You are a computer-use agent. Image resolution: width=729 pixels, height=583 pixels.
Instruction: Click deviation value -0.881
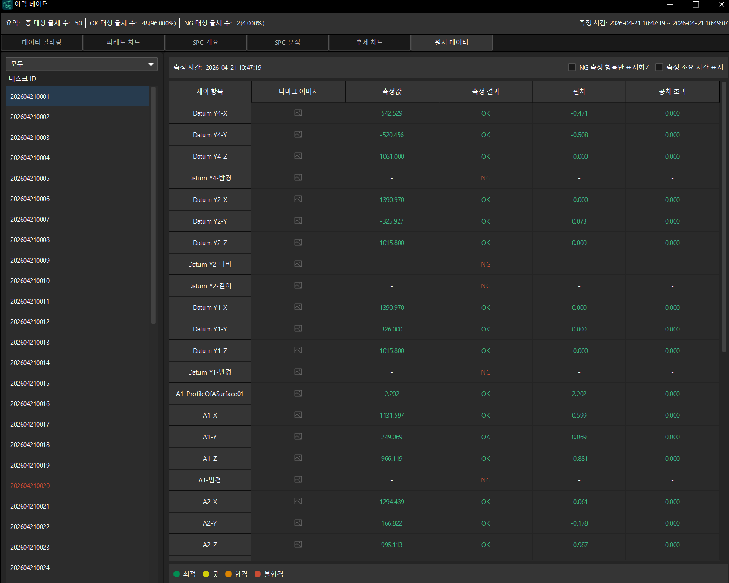579,459
